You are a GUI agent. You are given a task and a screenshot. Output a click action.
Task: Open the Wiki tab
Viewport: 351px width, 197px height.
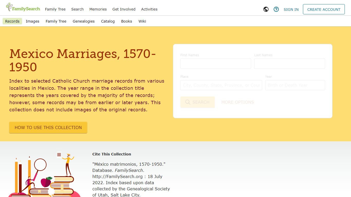coord(142,21)
